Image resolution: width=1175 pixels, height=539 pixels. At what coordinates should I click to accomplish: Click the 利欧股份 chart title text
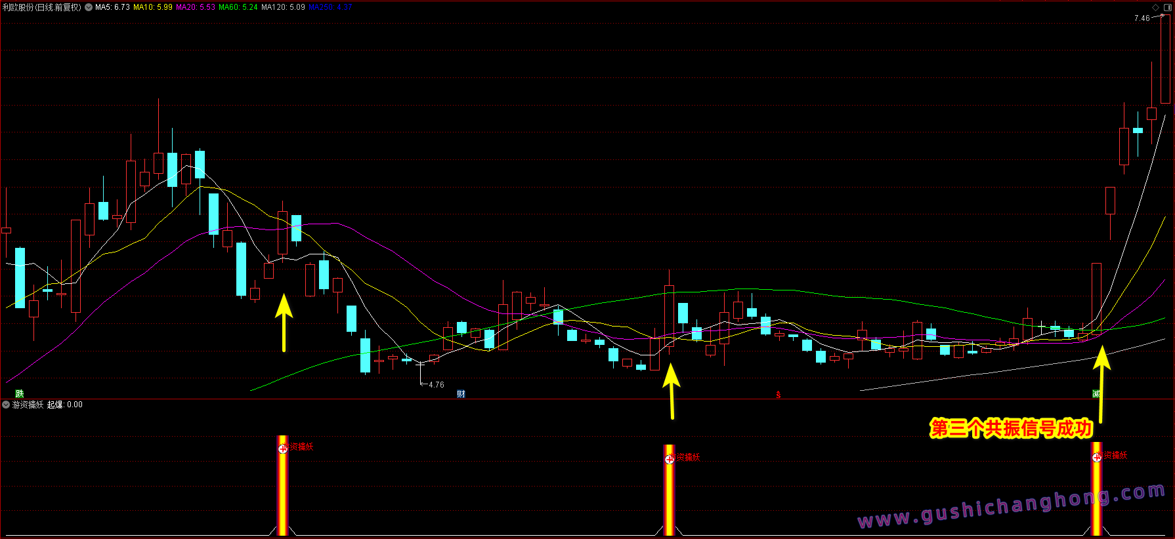click(42, 7)
